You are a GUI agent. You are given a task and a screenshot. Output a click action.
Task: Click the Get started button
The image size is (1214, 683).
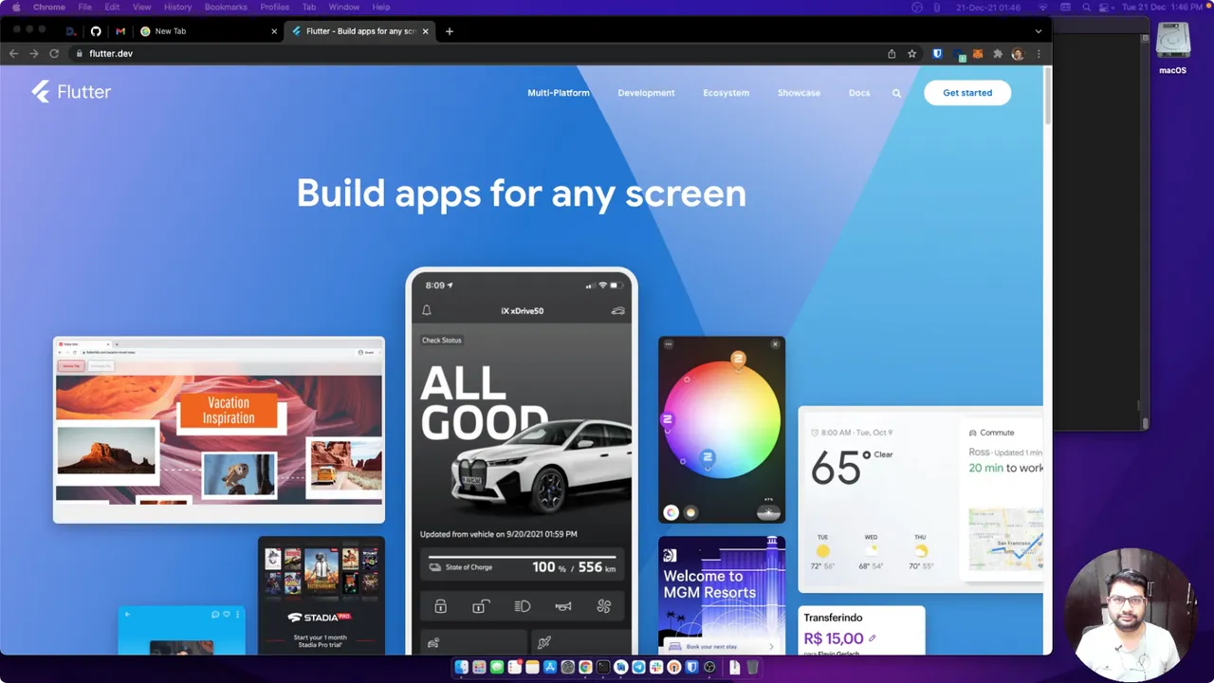pos(967,93)
